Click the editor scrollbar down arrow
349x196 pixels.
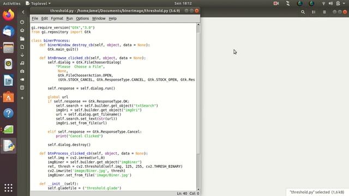click(x=198, y=189)
